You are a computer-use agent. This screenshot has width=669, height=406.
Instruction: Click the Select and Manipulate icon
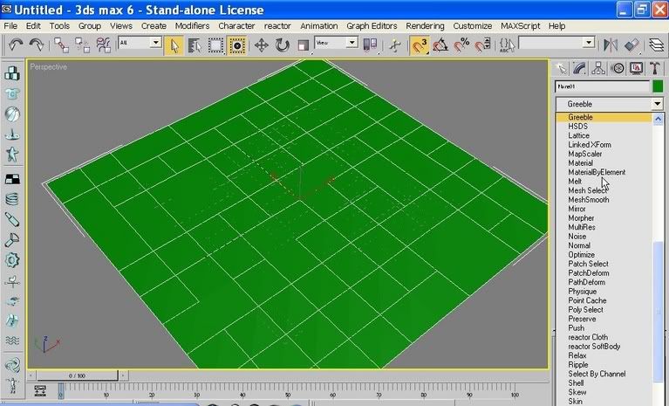point(395,45)
